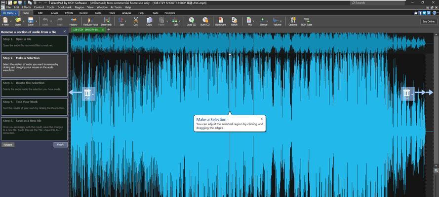Click the thumbs-up like icon
Viewport: 439px width, 197px height.
[416, 13]
